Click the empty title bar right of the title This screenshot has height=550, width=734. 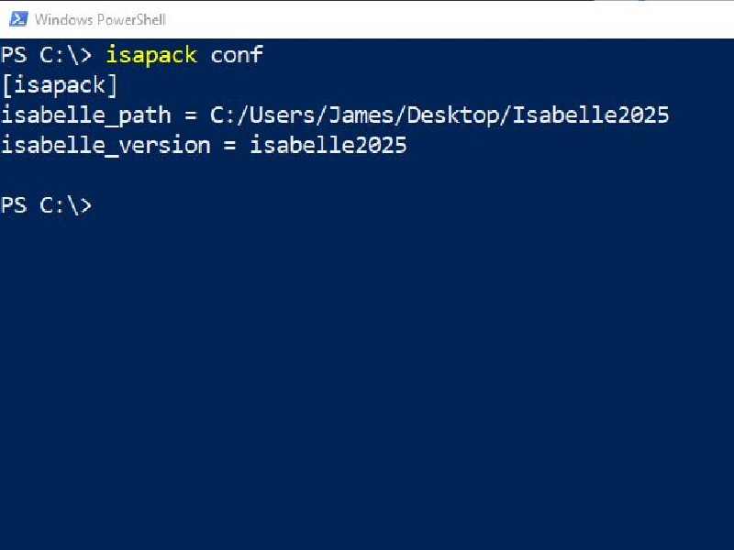click(450, 19)
